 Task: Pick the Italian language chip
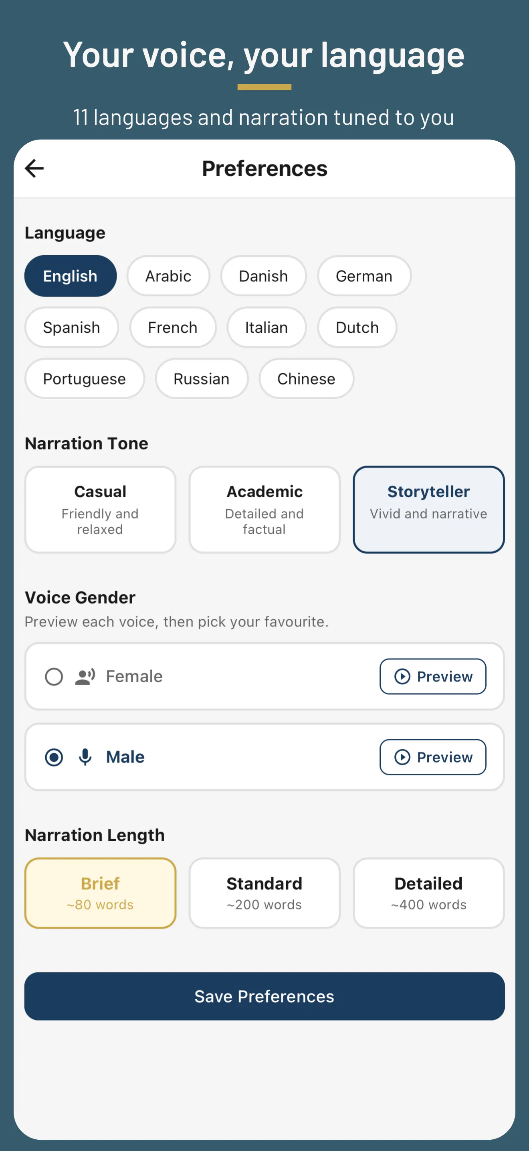click(x=266, y=327)
